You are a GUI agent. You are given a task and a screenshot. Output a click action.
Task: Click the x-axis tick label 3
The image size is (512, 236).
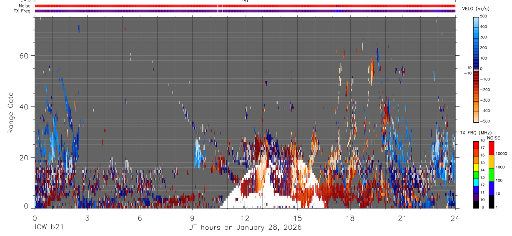point(87,218)
